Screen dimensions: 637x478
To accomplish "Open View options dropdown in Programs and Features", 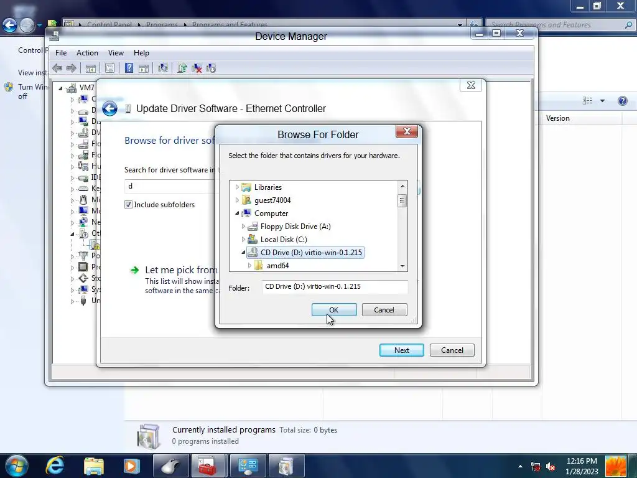I will pos(602,101).
